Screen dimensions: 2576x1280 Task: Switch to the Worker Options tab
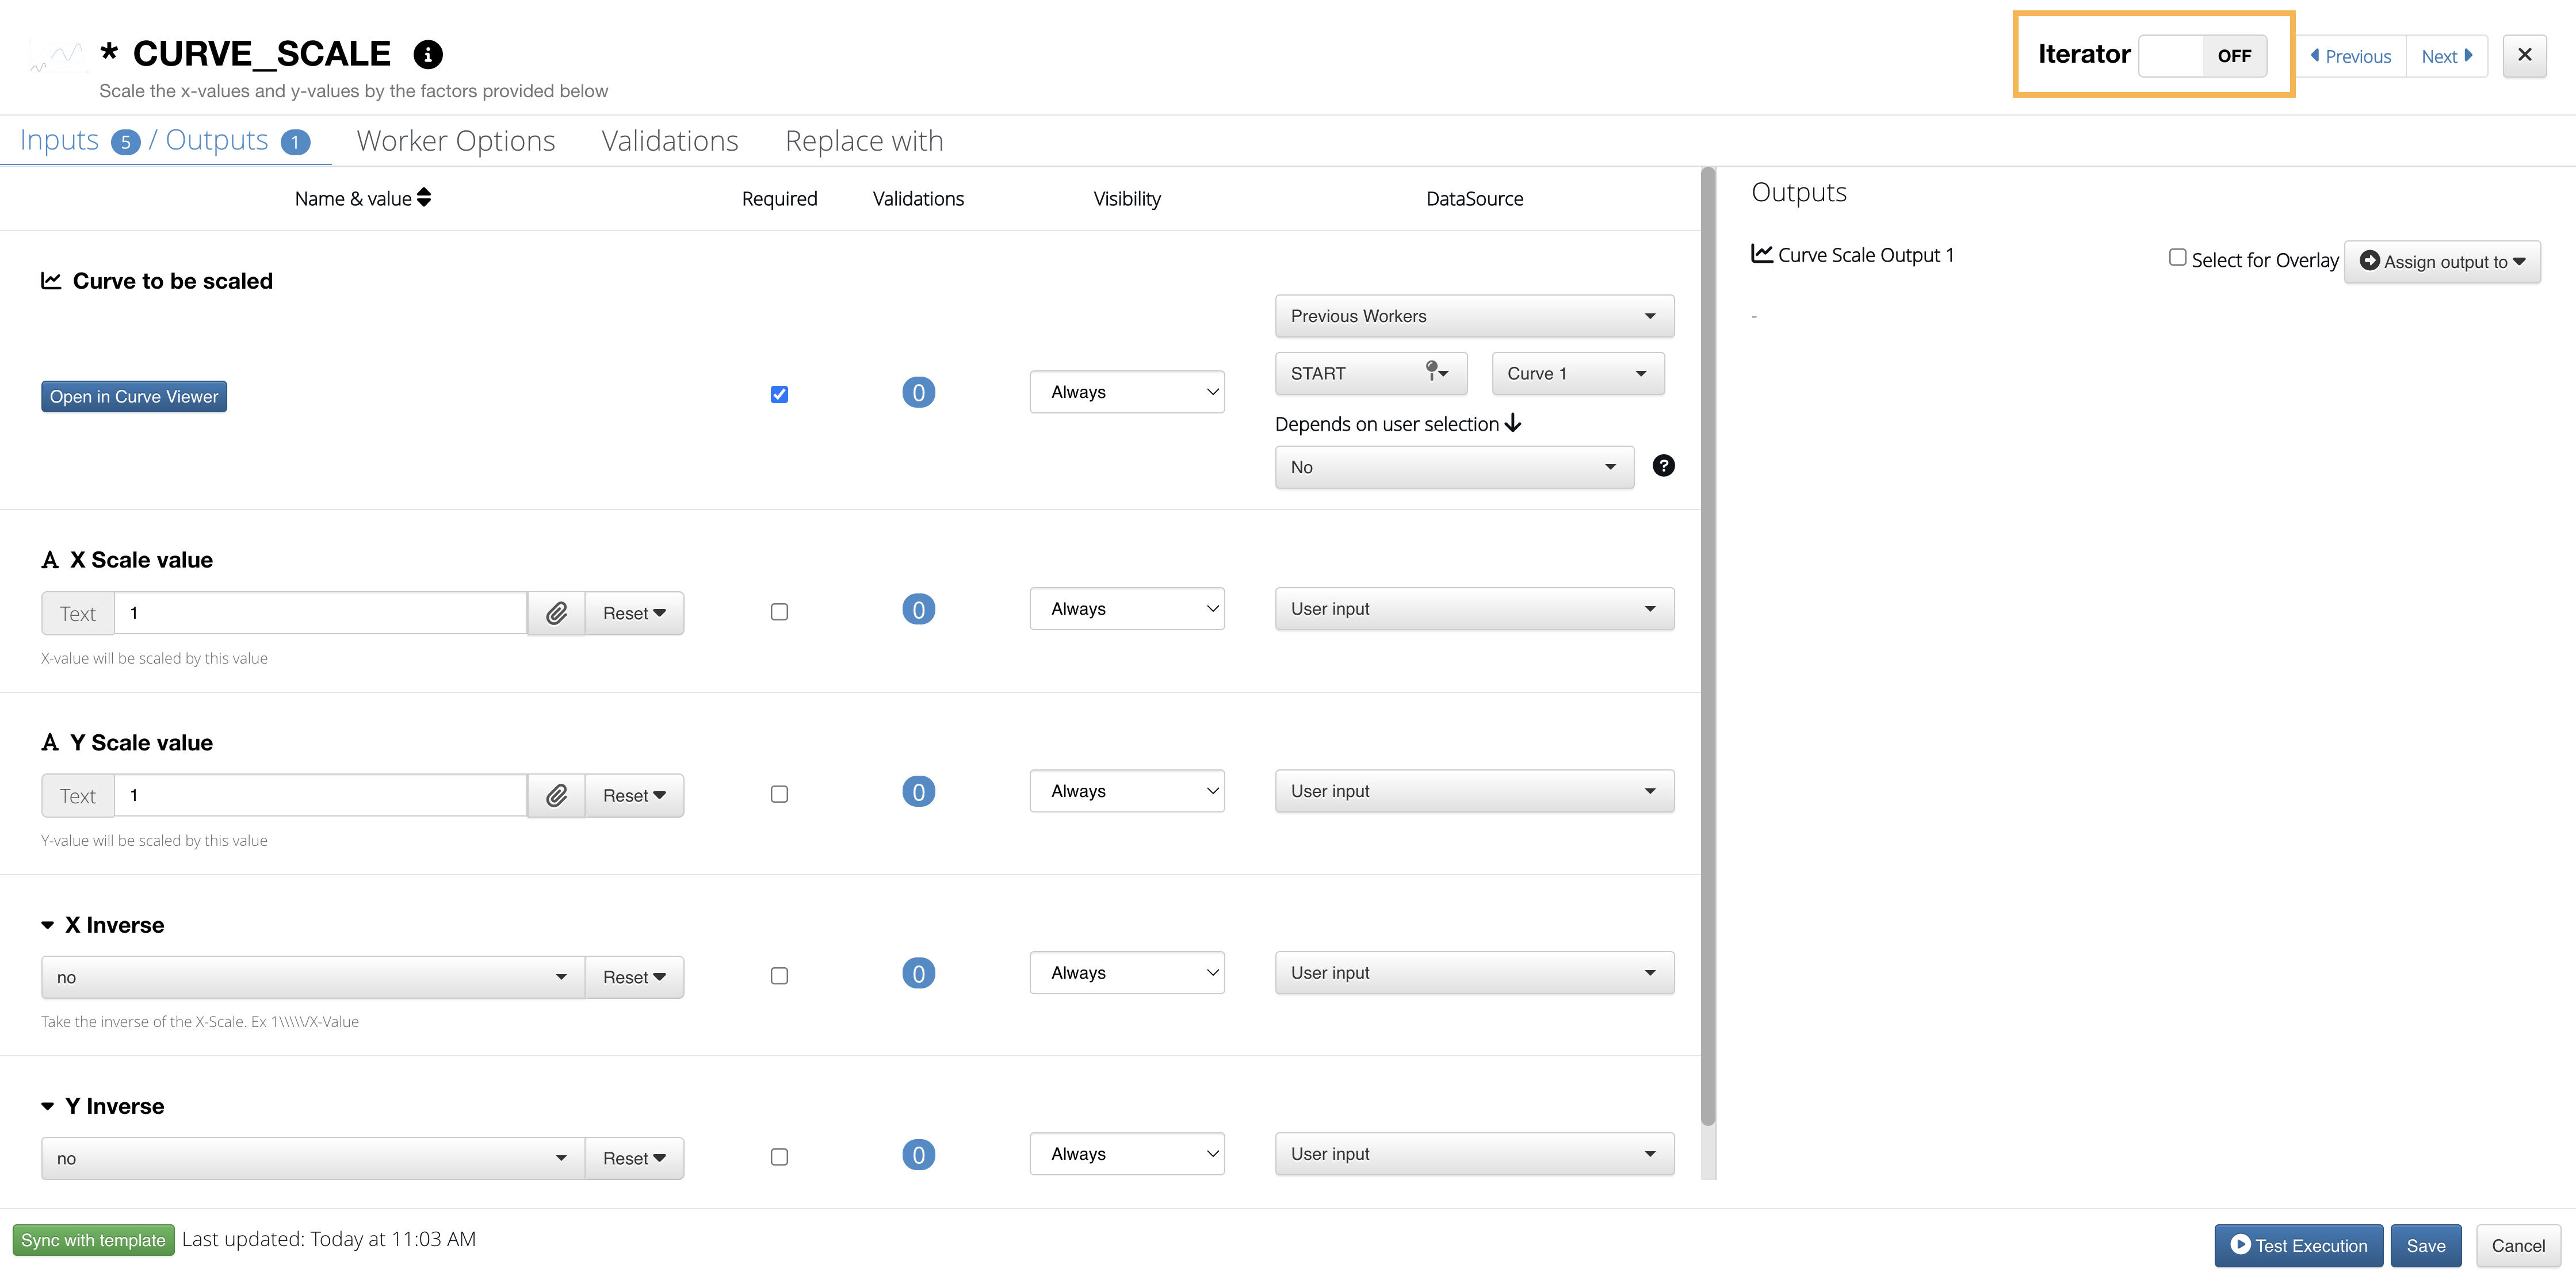pyautogui.click(x=455, y=141)
